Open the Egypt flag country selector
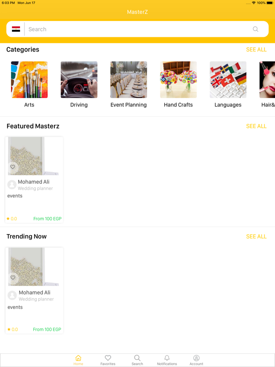The image size is (275, 367). (16, 29)
